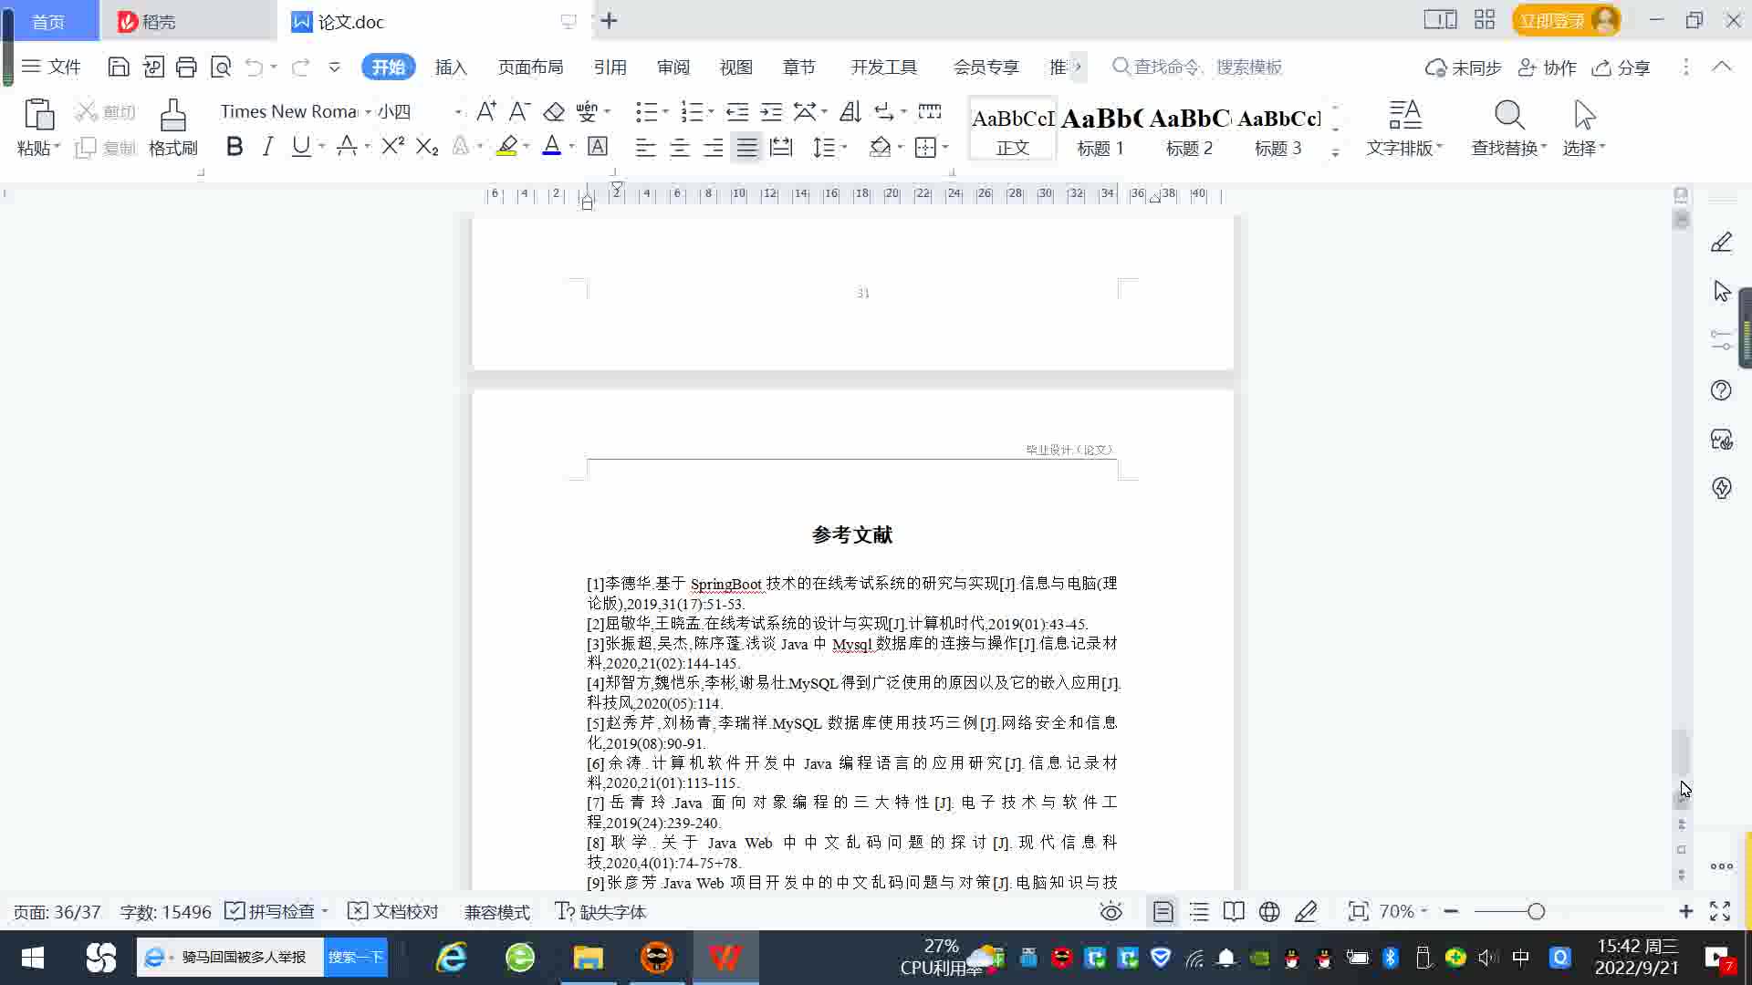This screenshot has height=985, width=1752.
Task: Toggle italic formatting
Action: coord(267,147)
